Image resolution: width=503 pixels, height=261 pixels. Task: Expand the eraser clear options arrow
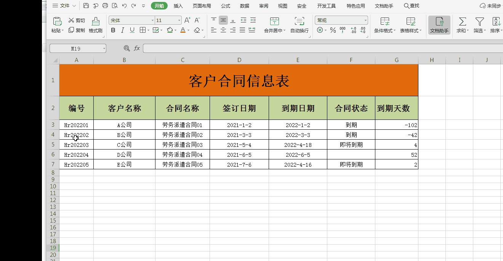click(203, 30)
